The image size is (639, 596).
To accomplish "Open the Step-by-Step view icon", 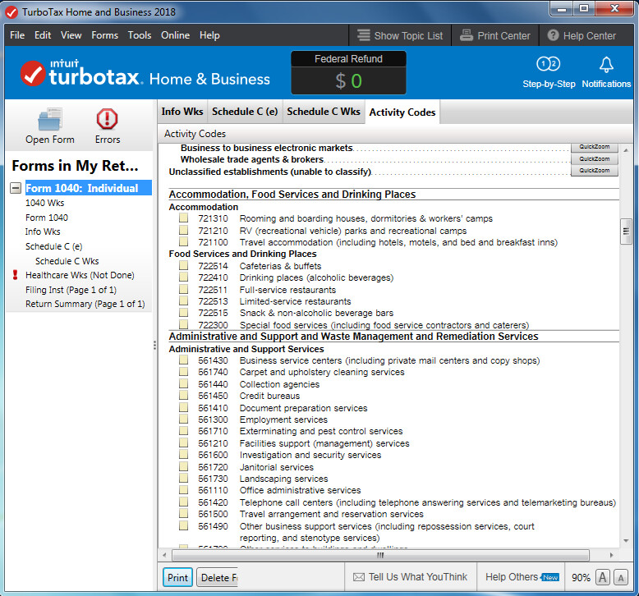I will point(548,64).
